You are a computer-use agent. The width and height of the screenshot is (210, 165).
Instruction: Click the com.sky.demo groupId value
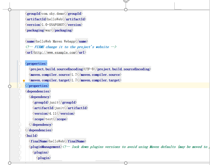[x=53, y=14]
